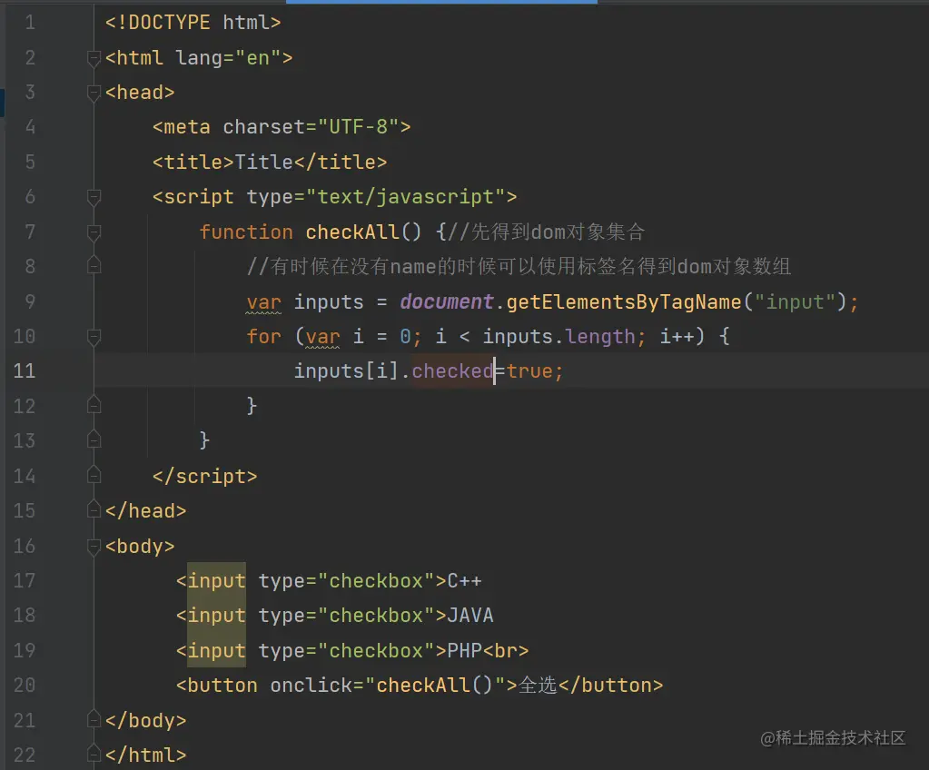Click the "text/javascript" type value
929x770 pixels.
(x=405, y=197)
